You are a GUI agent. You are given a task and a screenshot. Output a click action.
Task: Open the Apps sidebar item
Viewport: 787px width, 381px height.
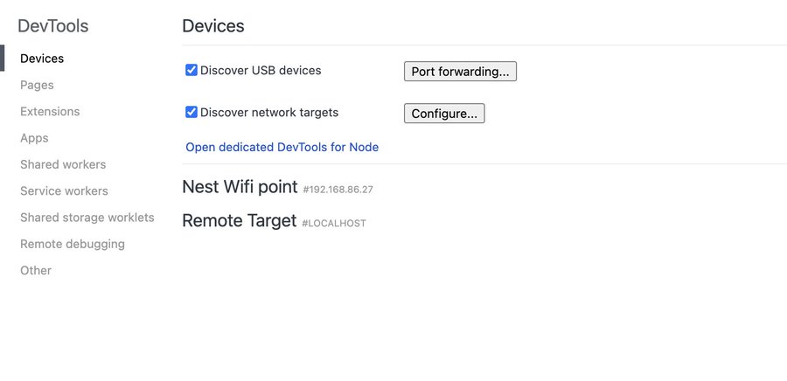(34, 138)
